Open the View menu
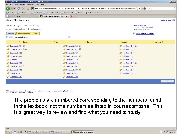Viewport: 183px width, 137px height. point(16,5)
